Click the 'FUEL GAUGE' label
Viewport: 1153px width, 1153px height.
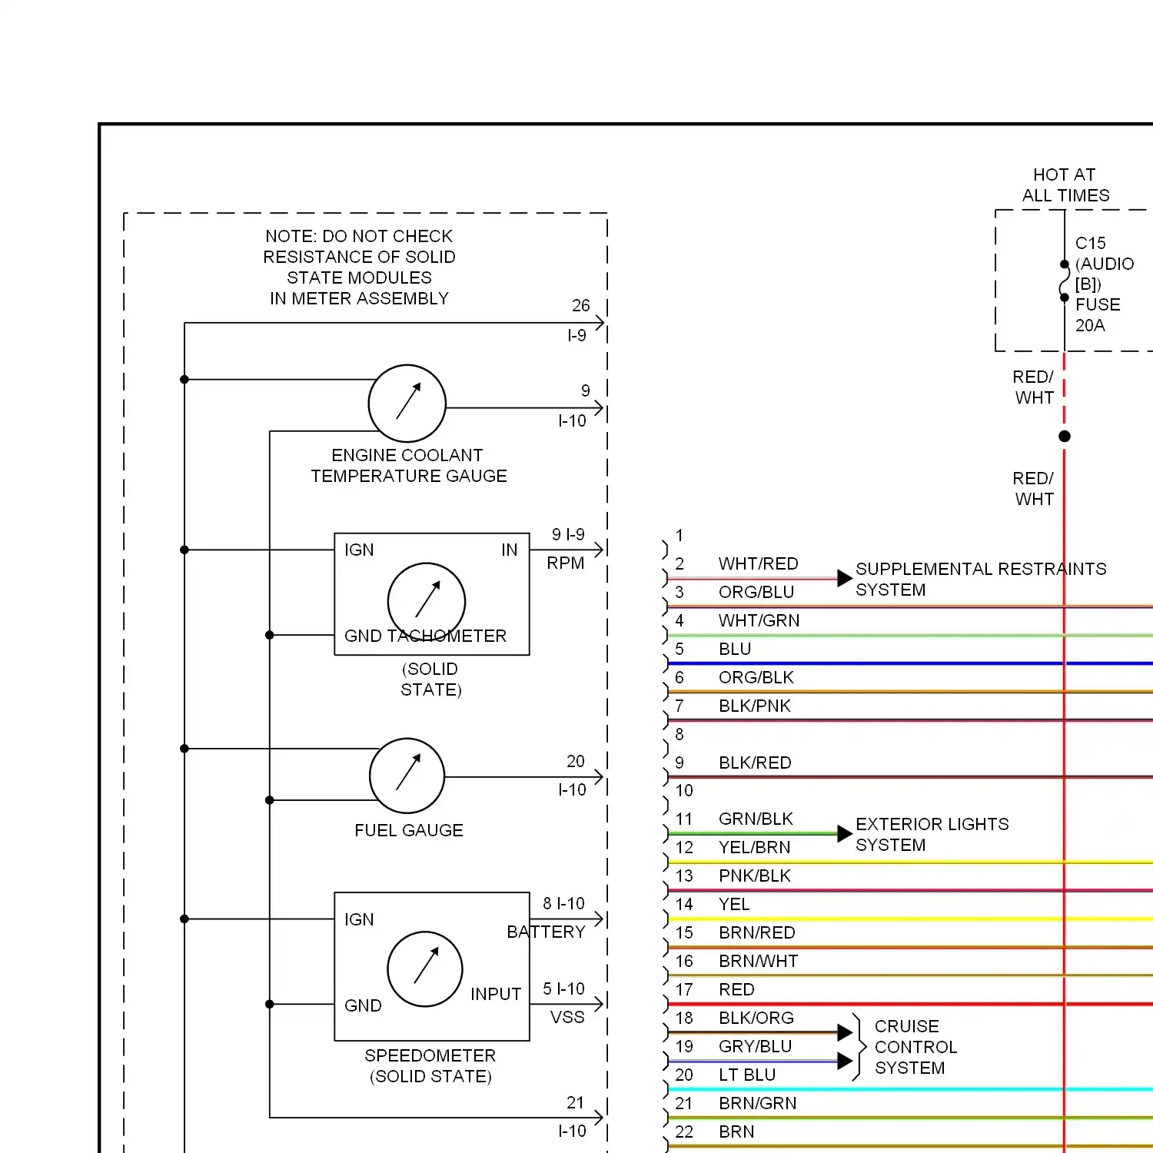click(409, 830)
